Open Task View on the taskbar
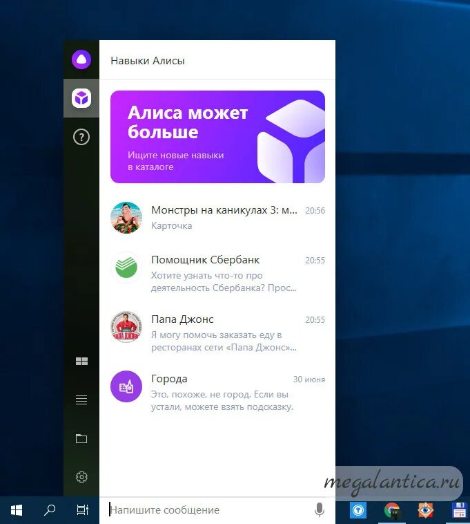The width and height of the screenshot is (470, 524). tap(82, 510)
